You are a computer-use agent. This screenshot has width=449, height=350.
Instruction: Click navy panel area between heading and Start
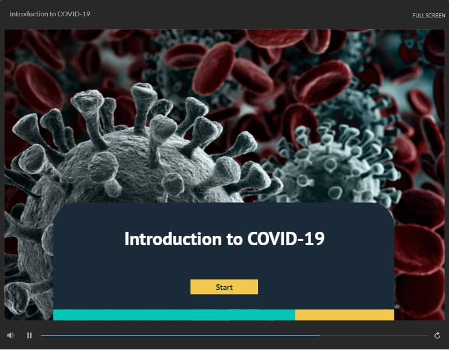tap(224, 263)
